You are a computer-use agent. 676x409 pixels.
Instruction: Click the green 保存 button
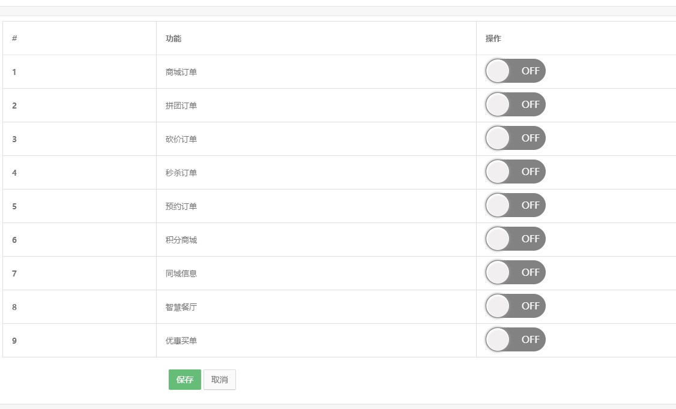pyautogui.click(x=185, y=380)
